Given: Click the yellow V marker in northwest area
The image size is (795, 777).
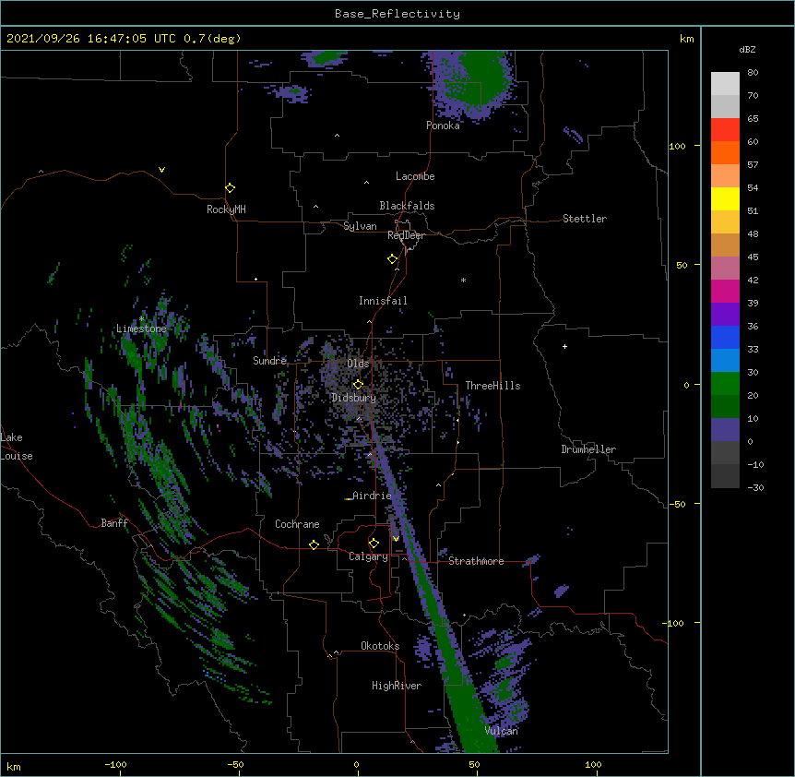Looking at the screenshot, I should point(161,170).
